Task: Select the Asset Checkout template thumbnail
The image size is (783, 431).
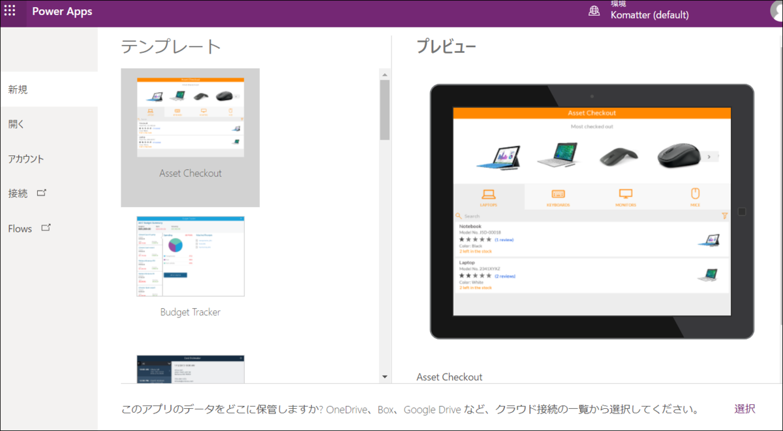Action: (x=190, y=117)
